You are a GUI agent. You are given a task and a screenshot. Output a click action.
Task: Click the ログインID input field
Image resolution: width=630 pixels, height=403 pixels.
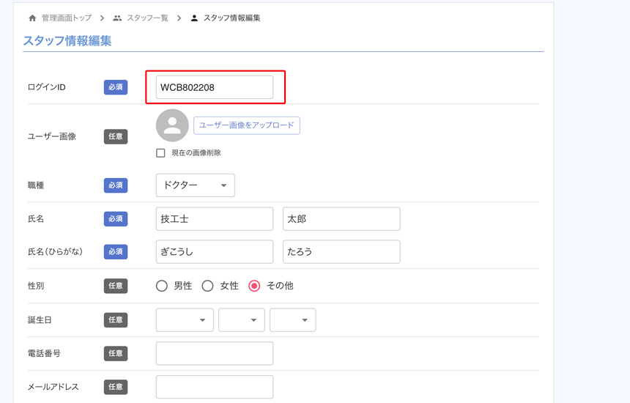pyautogui.click(x=215, y=87)
